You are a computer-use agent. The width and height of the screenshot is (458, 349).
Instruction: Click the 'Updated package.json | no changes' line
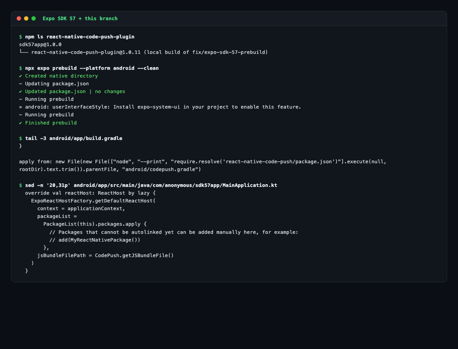[72, 92]
